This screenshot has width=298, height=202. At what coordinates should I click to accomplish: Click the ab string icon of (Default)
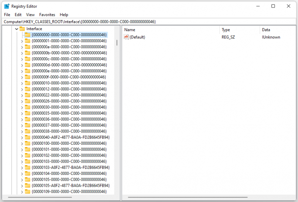(x=126, y=37)
